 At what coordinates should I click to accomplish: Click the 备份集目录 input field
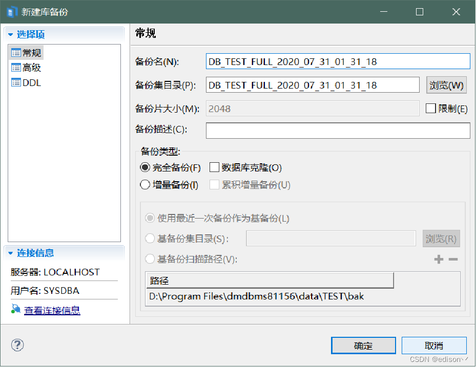pyautogui.click(x=313, y=85)
